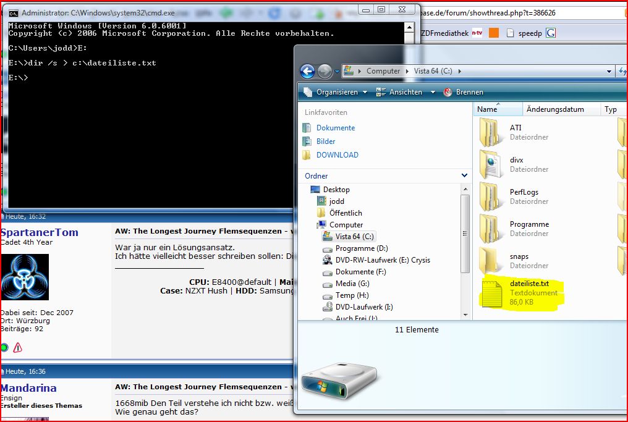Viewport: 628px width, 422px height.
Task: Click the report post warning triangle icon
Action: pos(18,347)
